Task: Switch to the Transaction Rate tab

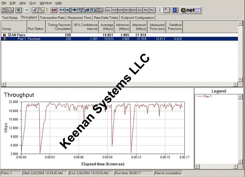Action: point(52,18)
